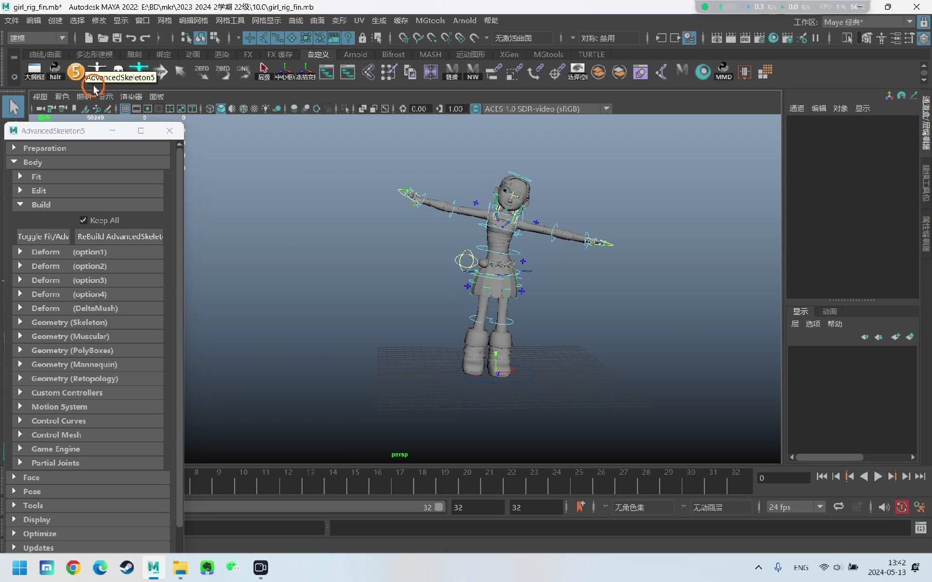The width and height of the screenshot is (932, 582).
Task: Start an IPR render from the status line
Action: coord(745,38)
